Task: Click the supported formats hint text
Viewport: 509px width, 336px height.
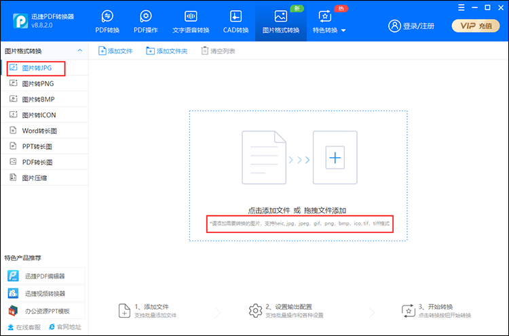Action: tap(299, 224)
